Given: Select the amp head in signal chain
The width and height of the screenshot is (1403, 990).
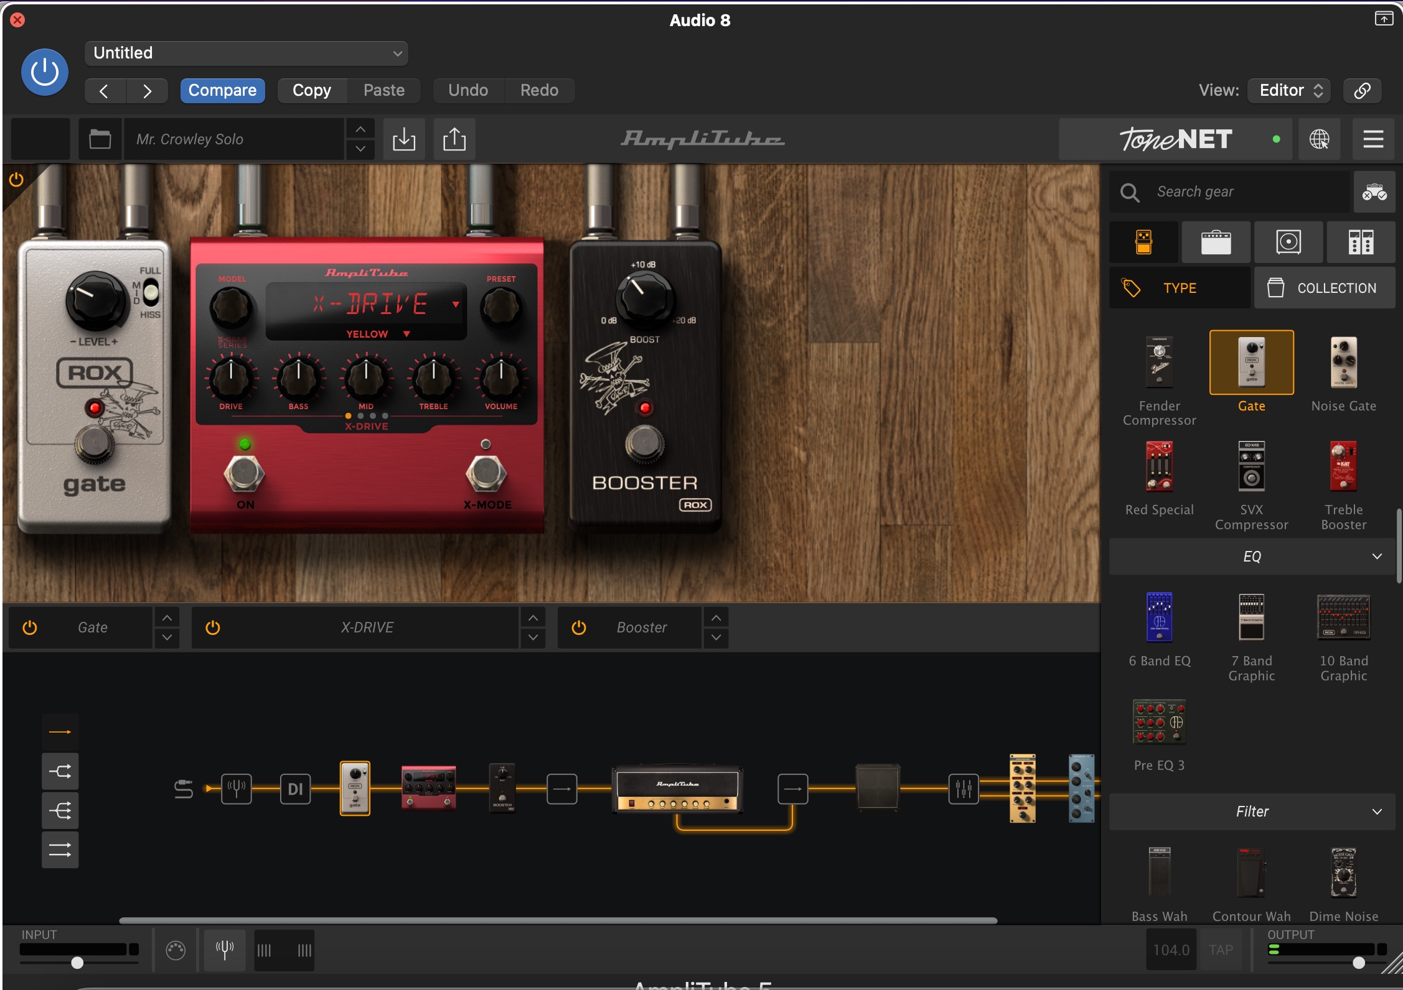Looking at the screenshot, I should click(x=677, y=789).
